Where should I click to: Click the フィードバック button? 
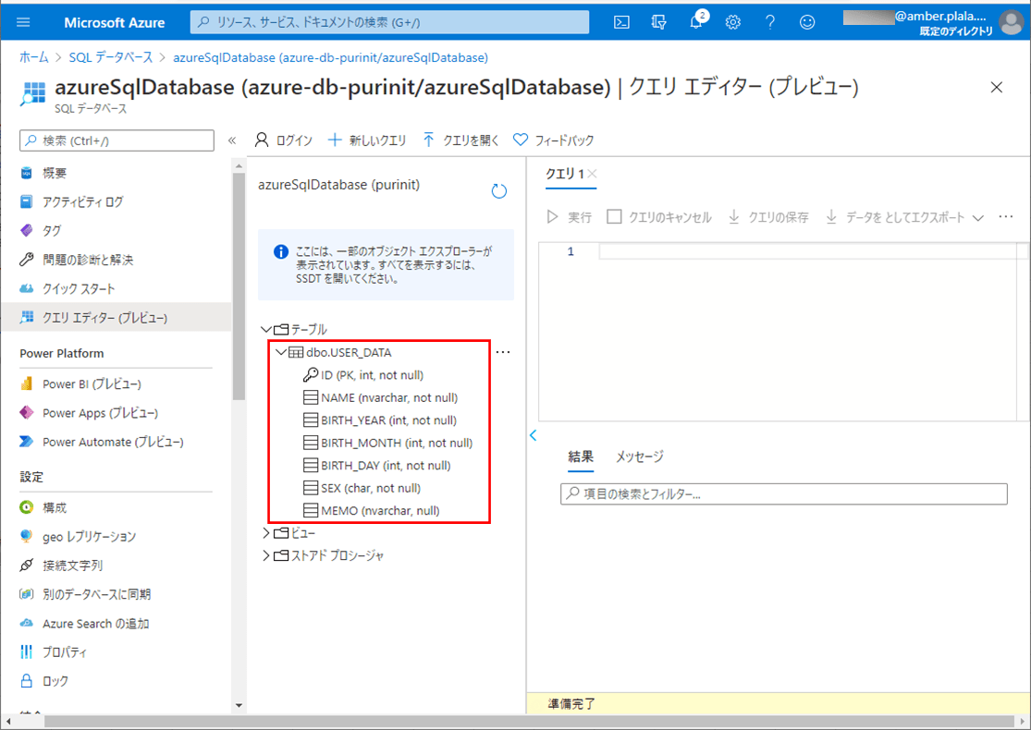point(553,140)
